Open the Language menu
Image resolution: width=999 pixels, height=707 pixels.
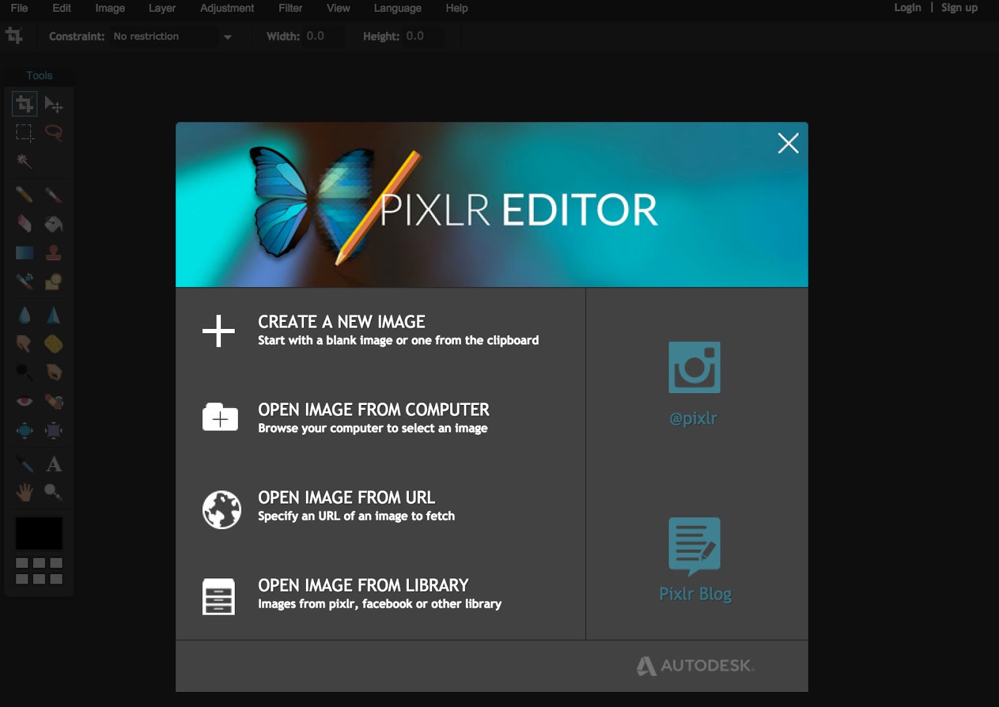(x=397, y=8)
